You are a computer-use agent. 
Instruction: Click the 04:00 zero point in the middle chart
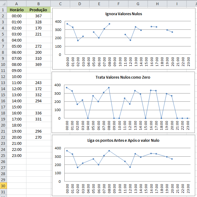88,118
